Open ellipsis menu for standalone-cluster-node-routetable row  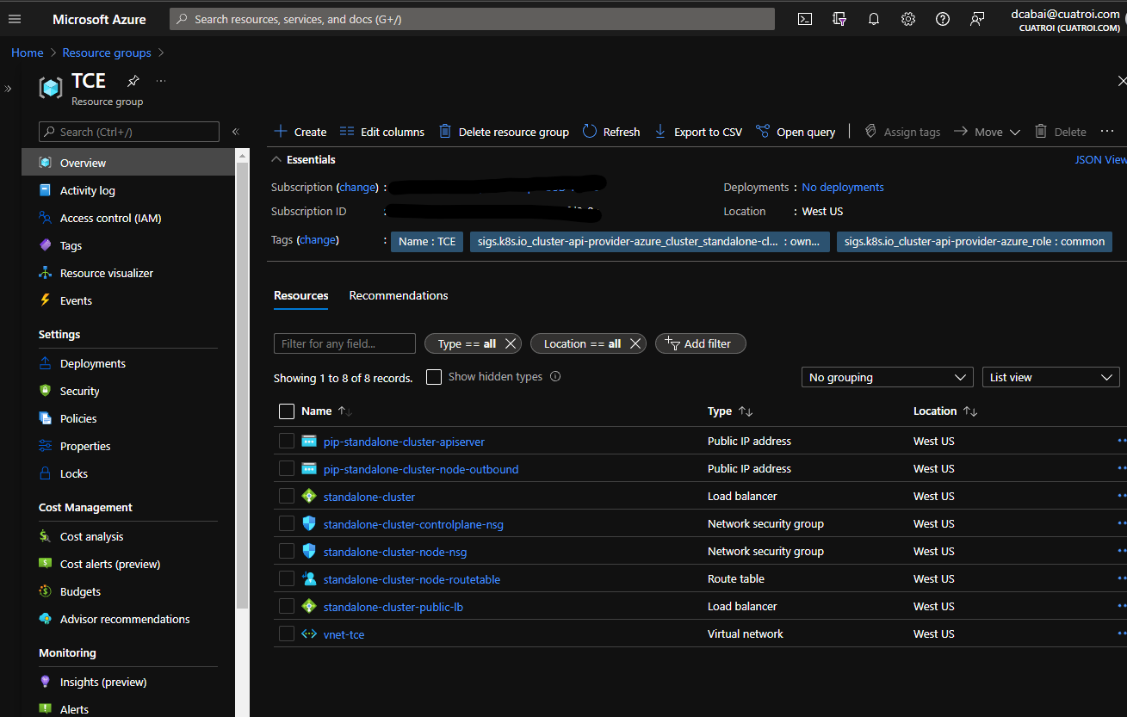click(1121, 578)
